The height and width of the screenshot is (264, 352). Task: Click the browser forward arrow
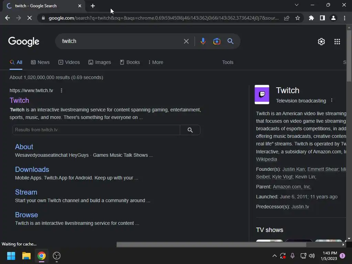tap(19, 18)
